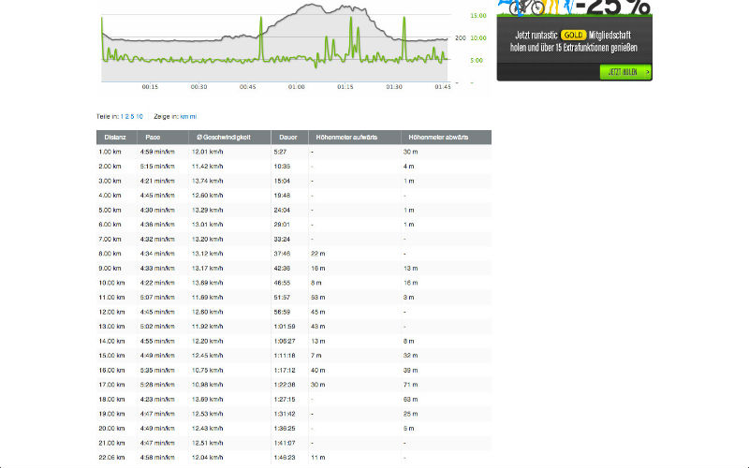Split the table into 2 km segments

click(126, 116)
